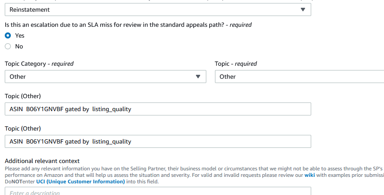384x195 pixels.
Task: Click the SLA miss escalation question text
Action: [128, 25]
